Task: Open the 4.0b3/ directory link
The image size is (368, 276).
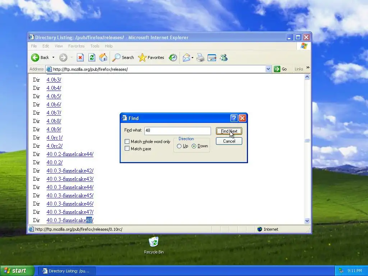Action: [54, 80]
